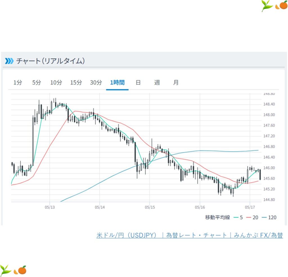Screen dimensions: 288x277
Task: Toggle the 120-period moving average legend
Action: click(x=269, y=217)
